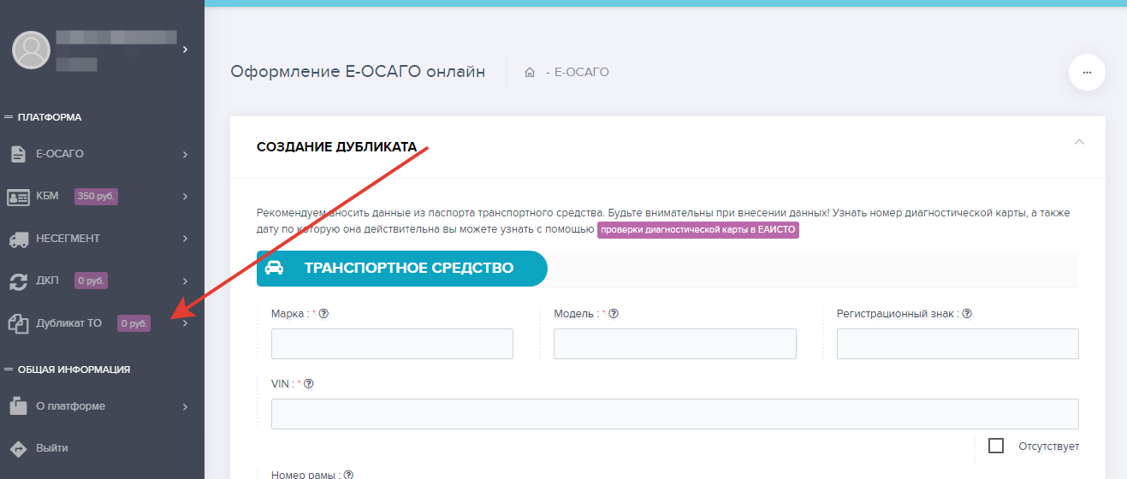
Task: Click the Е-ОСАГО document icon in sidebar
Action: tap(18, 154)
